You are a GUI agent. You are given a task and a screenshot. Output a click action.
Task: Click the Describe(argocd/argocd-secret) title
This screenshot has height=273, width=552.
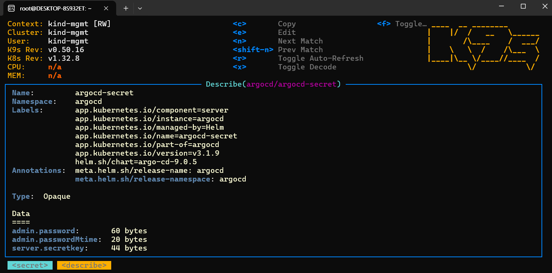click(273, 84)
